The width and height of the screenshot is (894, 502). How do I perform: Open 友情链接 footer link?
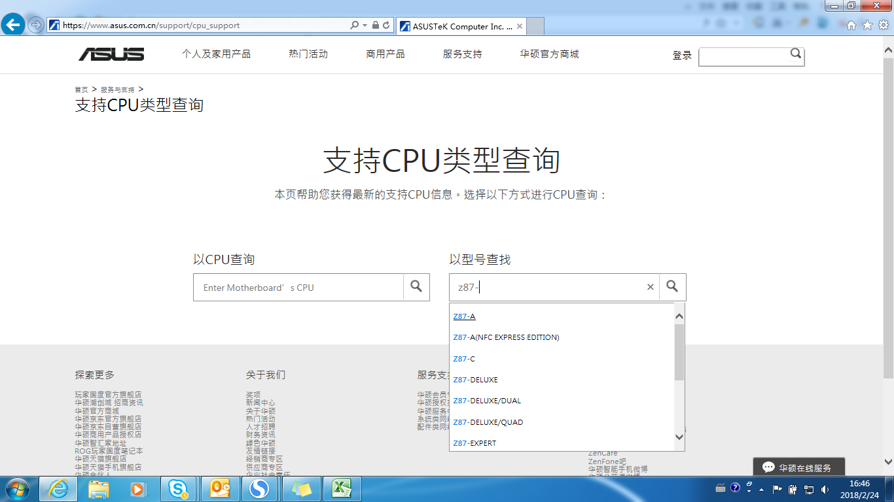click(260, 451)
